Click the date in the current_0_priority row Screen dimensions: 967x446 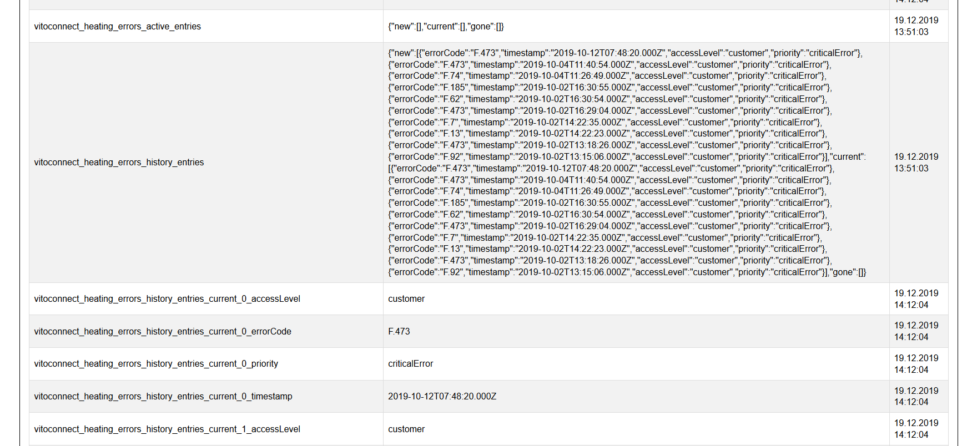coord(916,363)
